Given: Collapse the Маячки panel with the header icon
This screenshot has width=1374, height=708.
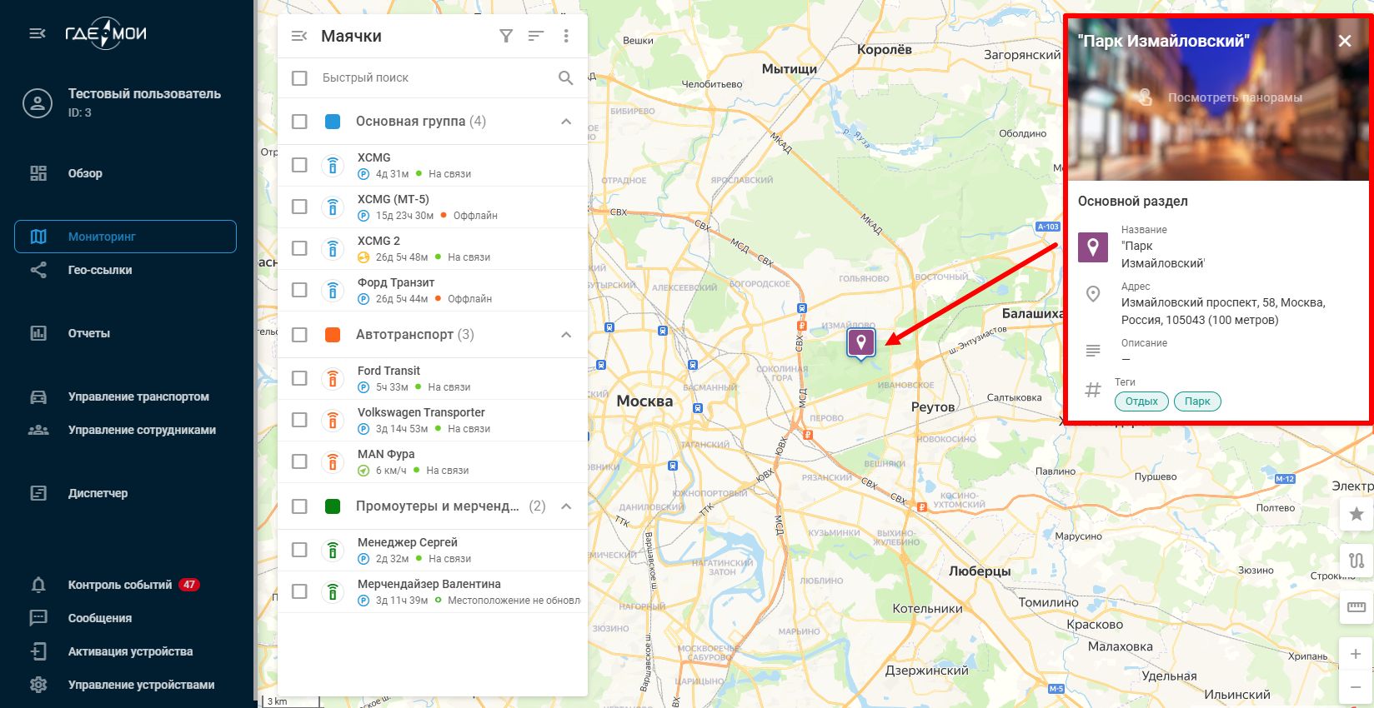Looking at the screenshot, I should tap(299, 36).
